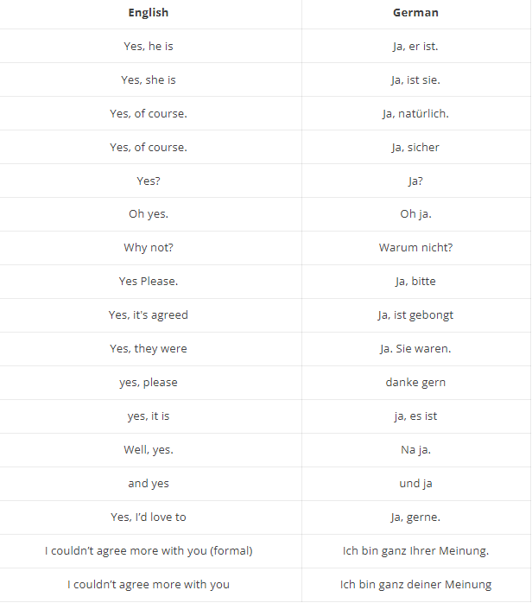Viewport: 532px width, 603px height.
Task: Select the "Warum nicht?" cell
Action: pos(415,248)
